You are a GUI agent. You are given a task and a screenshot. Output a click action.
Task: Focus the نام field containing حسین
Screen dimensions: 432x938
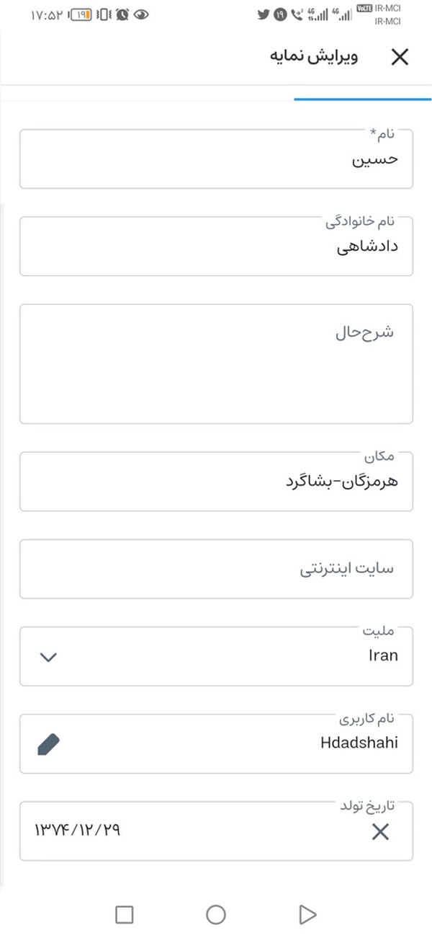point(216,159)
